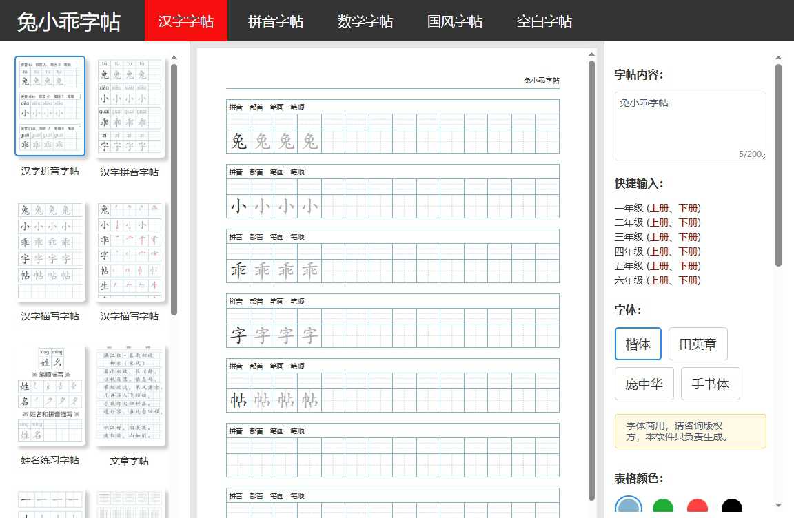Viewport: 794px width, 518px height.
Task: Switch to the 拼音字帖 tab
Action: (x=275, y=21)
